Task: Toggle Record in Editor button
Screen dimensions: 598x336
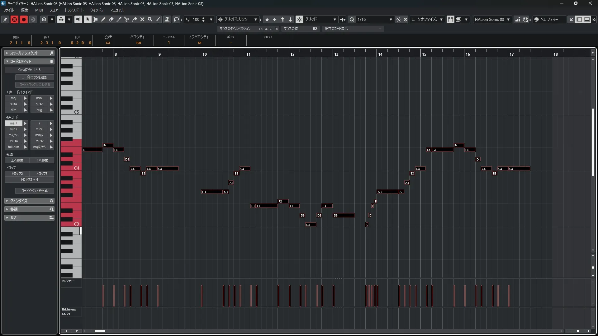Action: (x=24, y=19)
